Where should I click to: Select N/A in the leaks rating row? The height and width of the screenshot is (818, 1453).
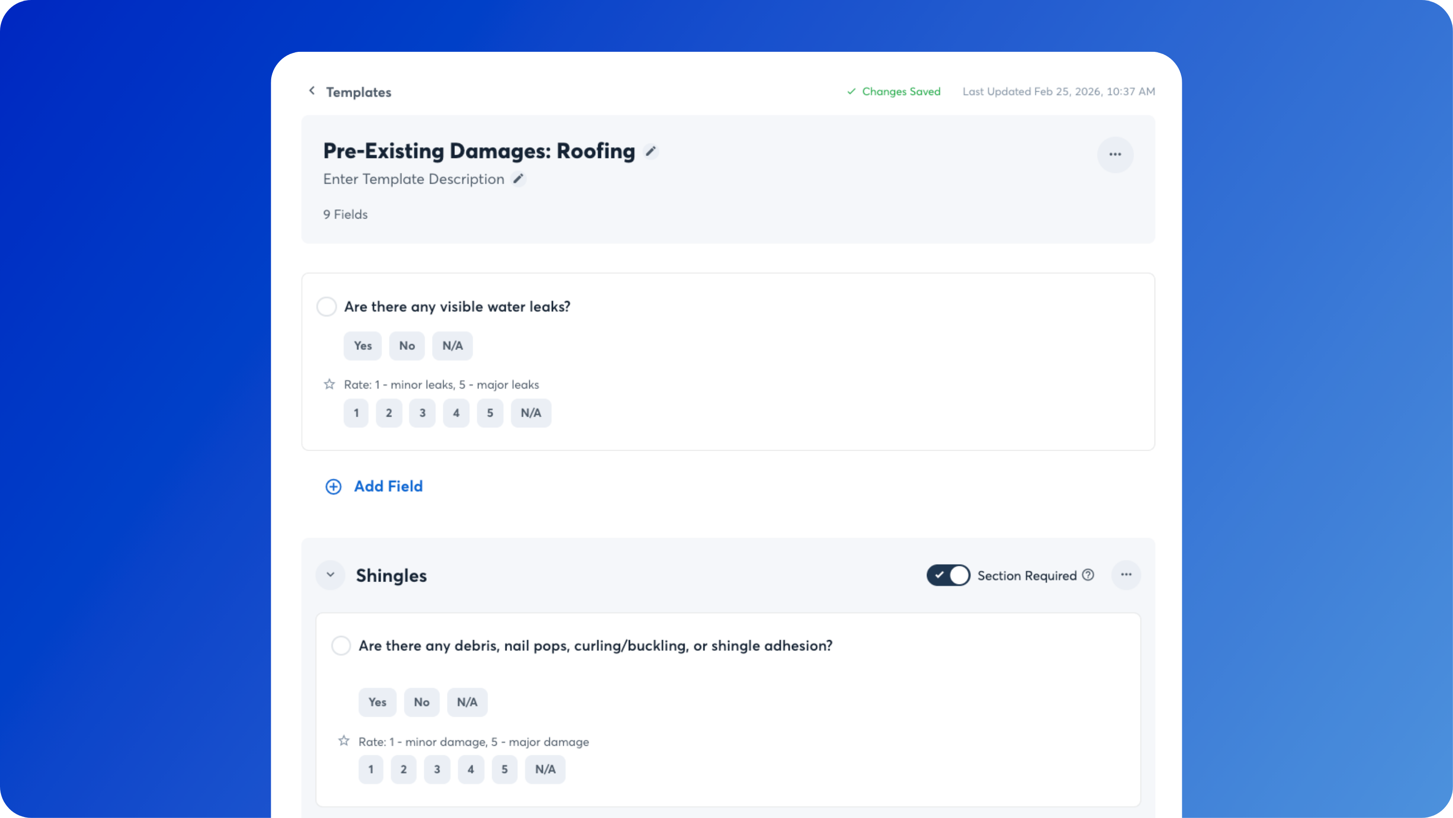pyautogui.click(x=531, y=413)
